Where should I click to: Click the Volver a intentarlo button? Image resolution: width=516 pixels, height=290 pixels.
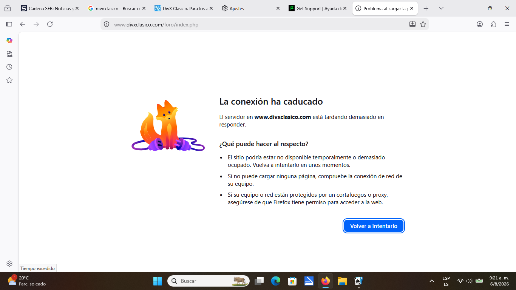374,226
